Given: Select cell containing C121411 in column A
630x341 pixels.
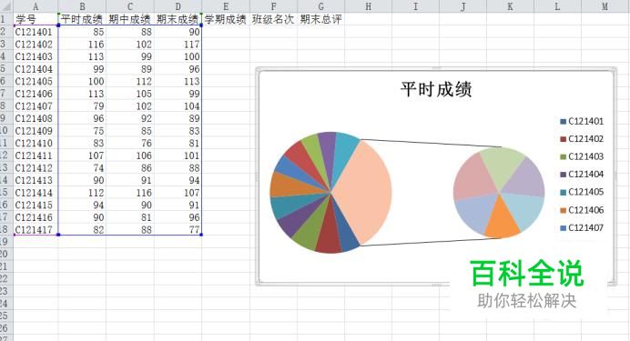Looking at the screenshot, I should pos(36,155).
